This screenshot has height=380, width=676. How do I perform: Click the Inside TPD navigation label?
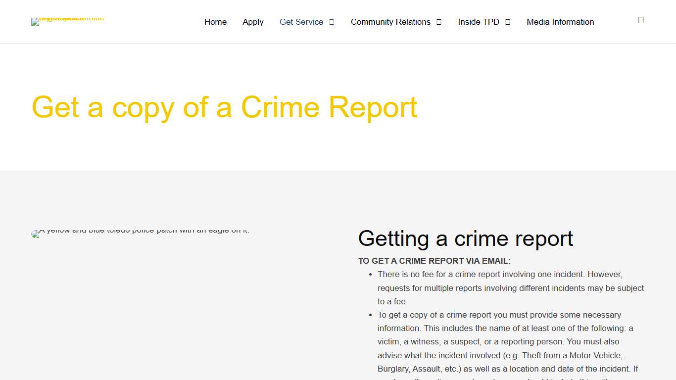tap(478, 22)
